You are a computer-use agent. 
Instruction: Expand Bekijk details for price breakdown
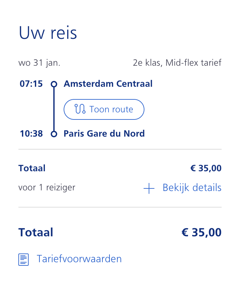coord(183,188)
